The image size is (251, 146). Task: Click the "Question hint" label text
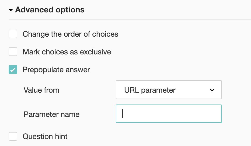(45, 136)
